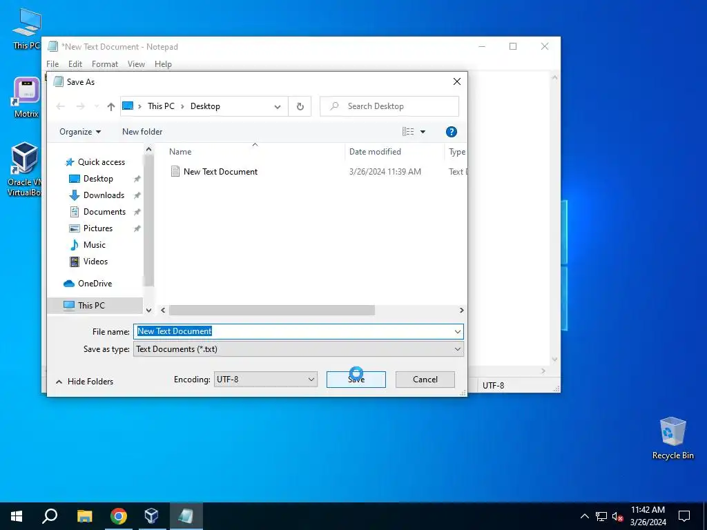This screenshot has width=707, height=530.
Task: Click the PC icon in address bar
Action: point(128,106)
